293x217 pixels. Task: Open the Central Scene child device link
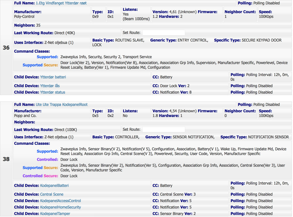52,194
